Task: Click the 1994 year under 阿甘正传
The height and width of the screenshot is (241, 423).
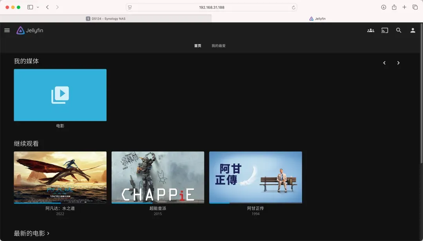Action: coord(255,214)
